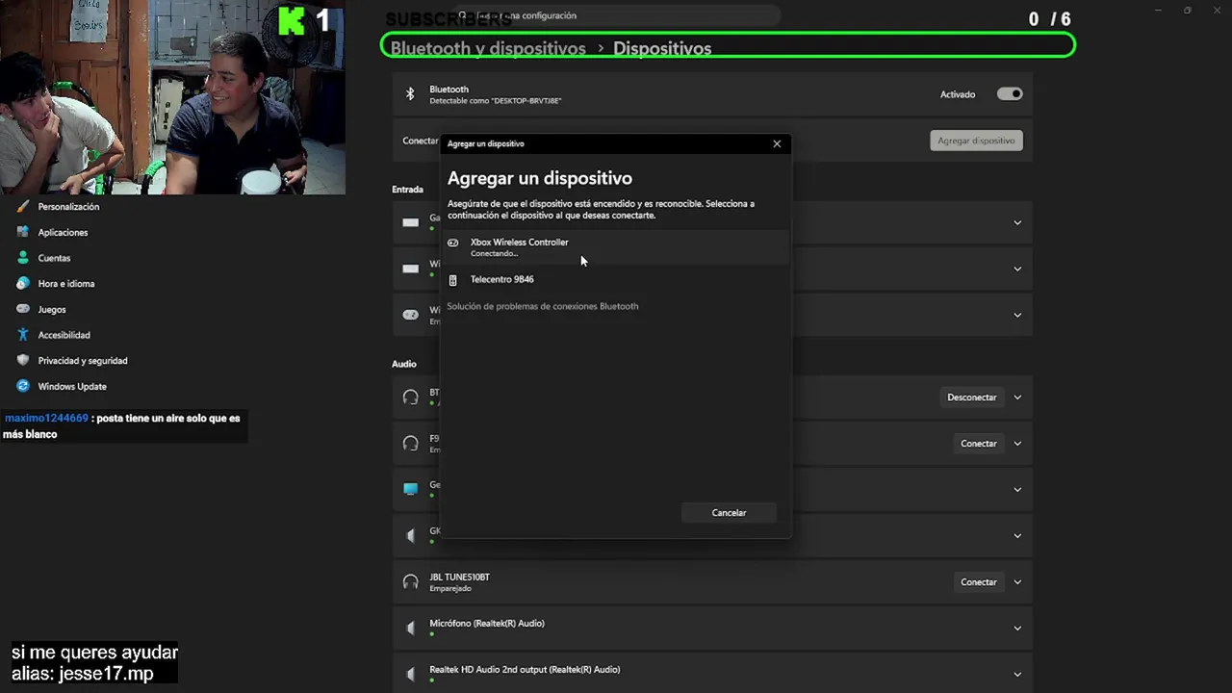Focus the settings search field

(616, 15)
